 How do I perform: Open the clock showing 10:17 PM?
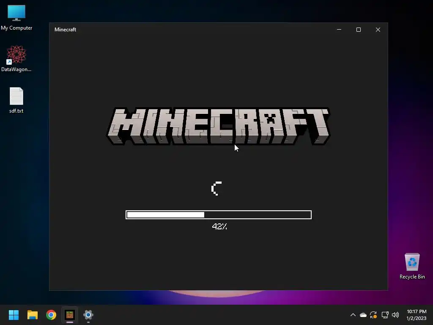click(x=417, y=315)
